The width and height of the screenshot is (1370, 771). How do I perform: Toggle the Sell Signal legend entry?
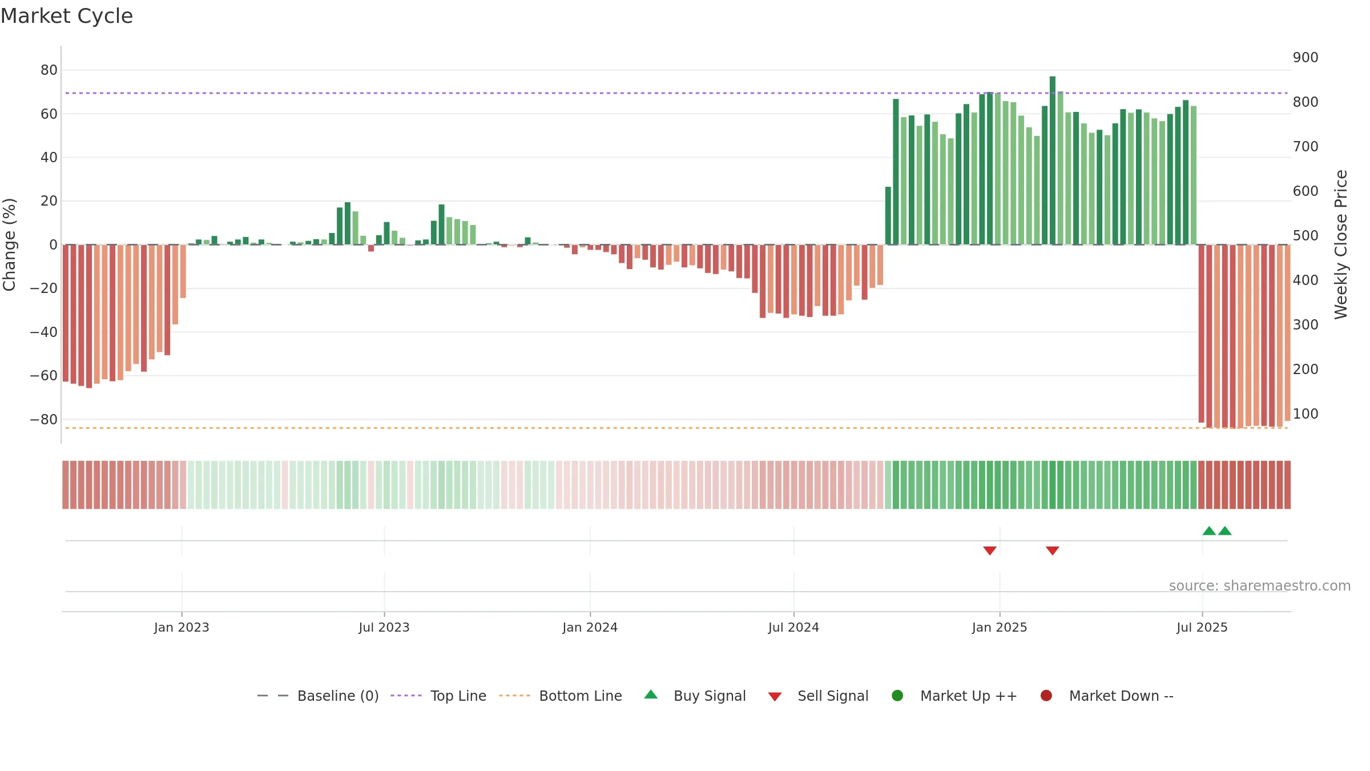point(818,696)
